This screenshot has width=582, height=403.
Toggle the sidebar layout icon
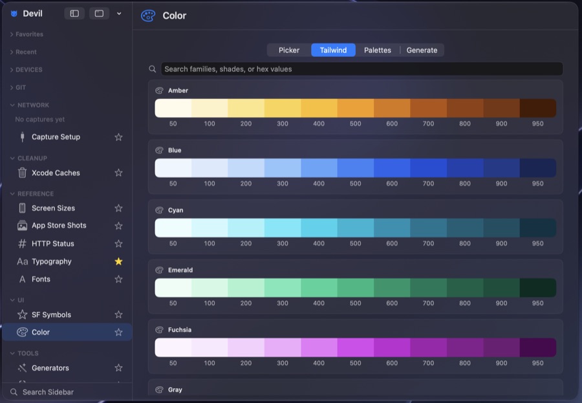74,14
